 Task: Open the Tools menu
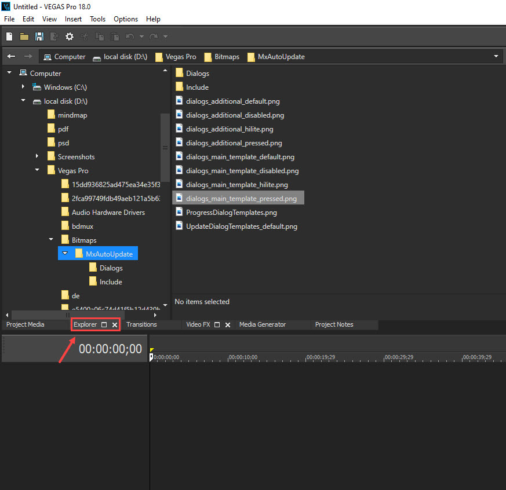98,19
